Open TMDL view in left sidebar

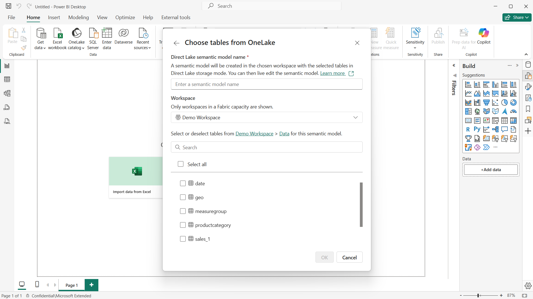pyautogui.click(x=7, y=121)
